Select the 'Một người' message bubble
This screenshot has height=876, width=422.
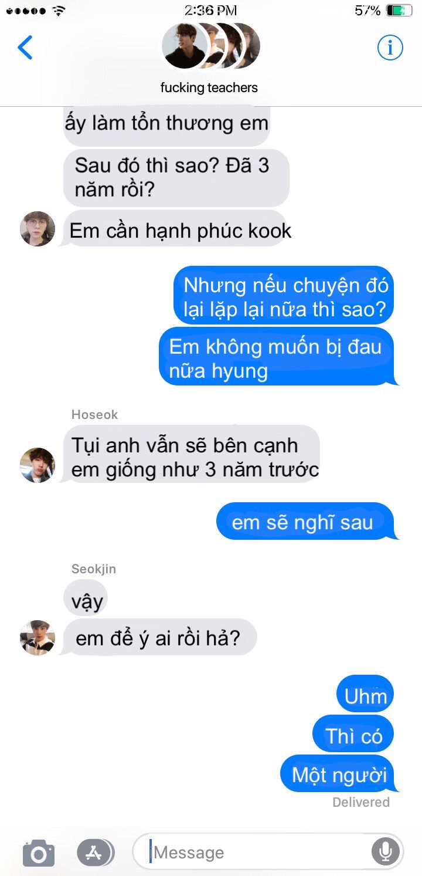point(339,774)
